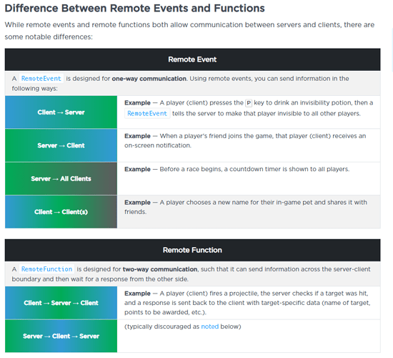Follow the 'noted' hyperlink
This screenshot has width=393, height=358.
(210, 326)
